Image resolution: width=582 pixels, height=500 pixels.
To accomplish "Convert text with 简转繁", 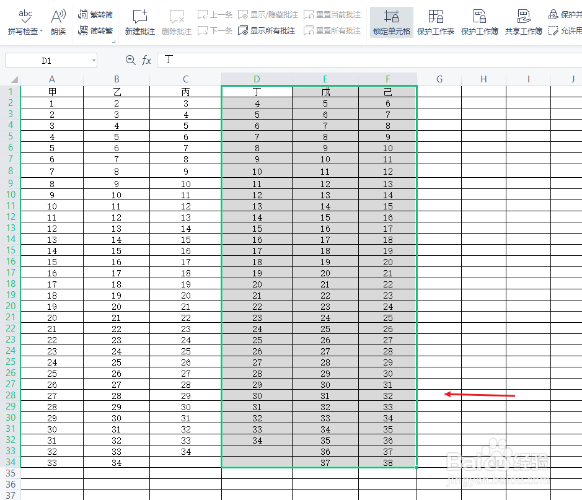I will click(95, 30).
